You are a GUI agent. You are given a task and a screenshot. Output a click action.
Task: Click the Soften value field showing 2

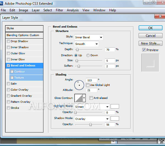(110, 66)
